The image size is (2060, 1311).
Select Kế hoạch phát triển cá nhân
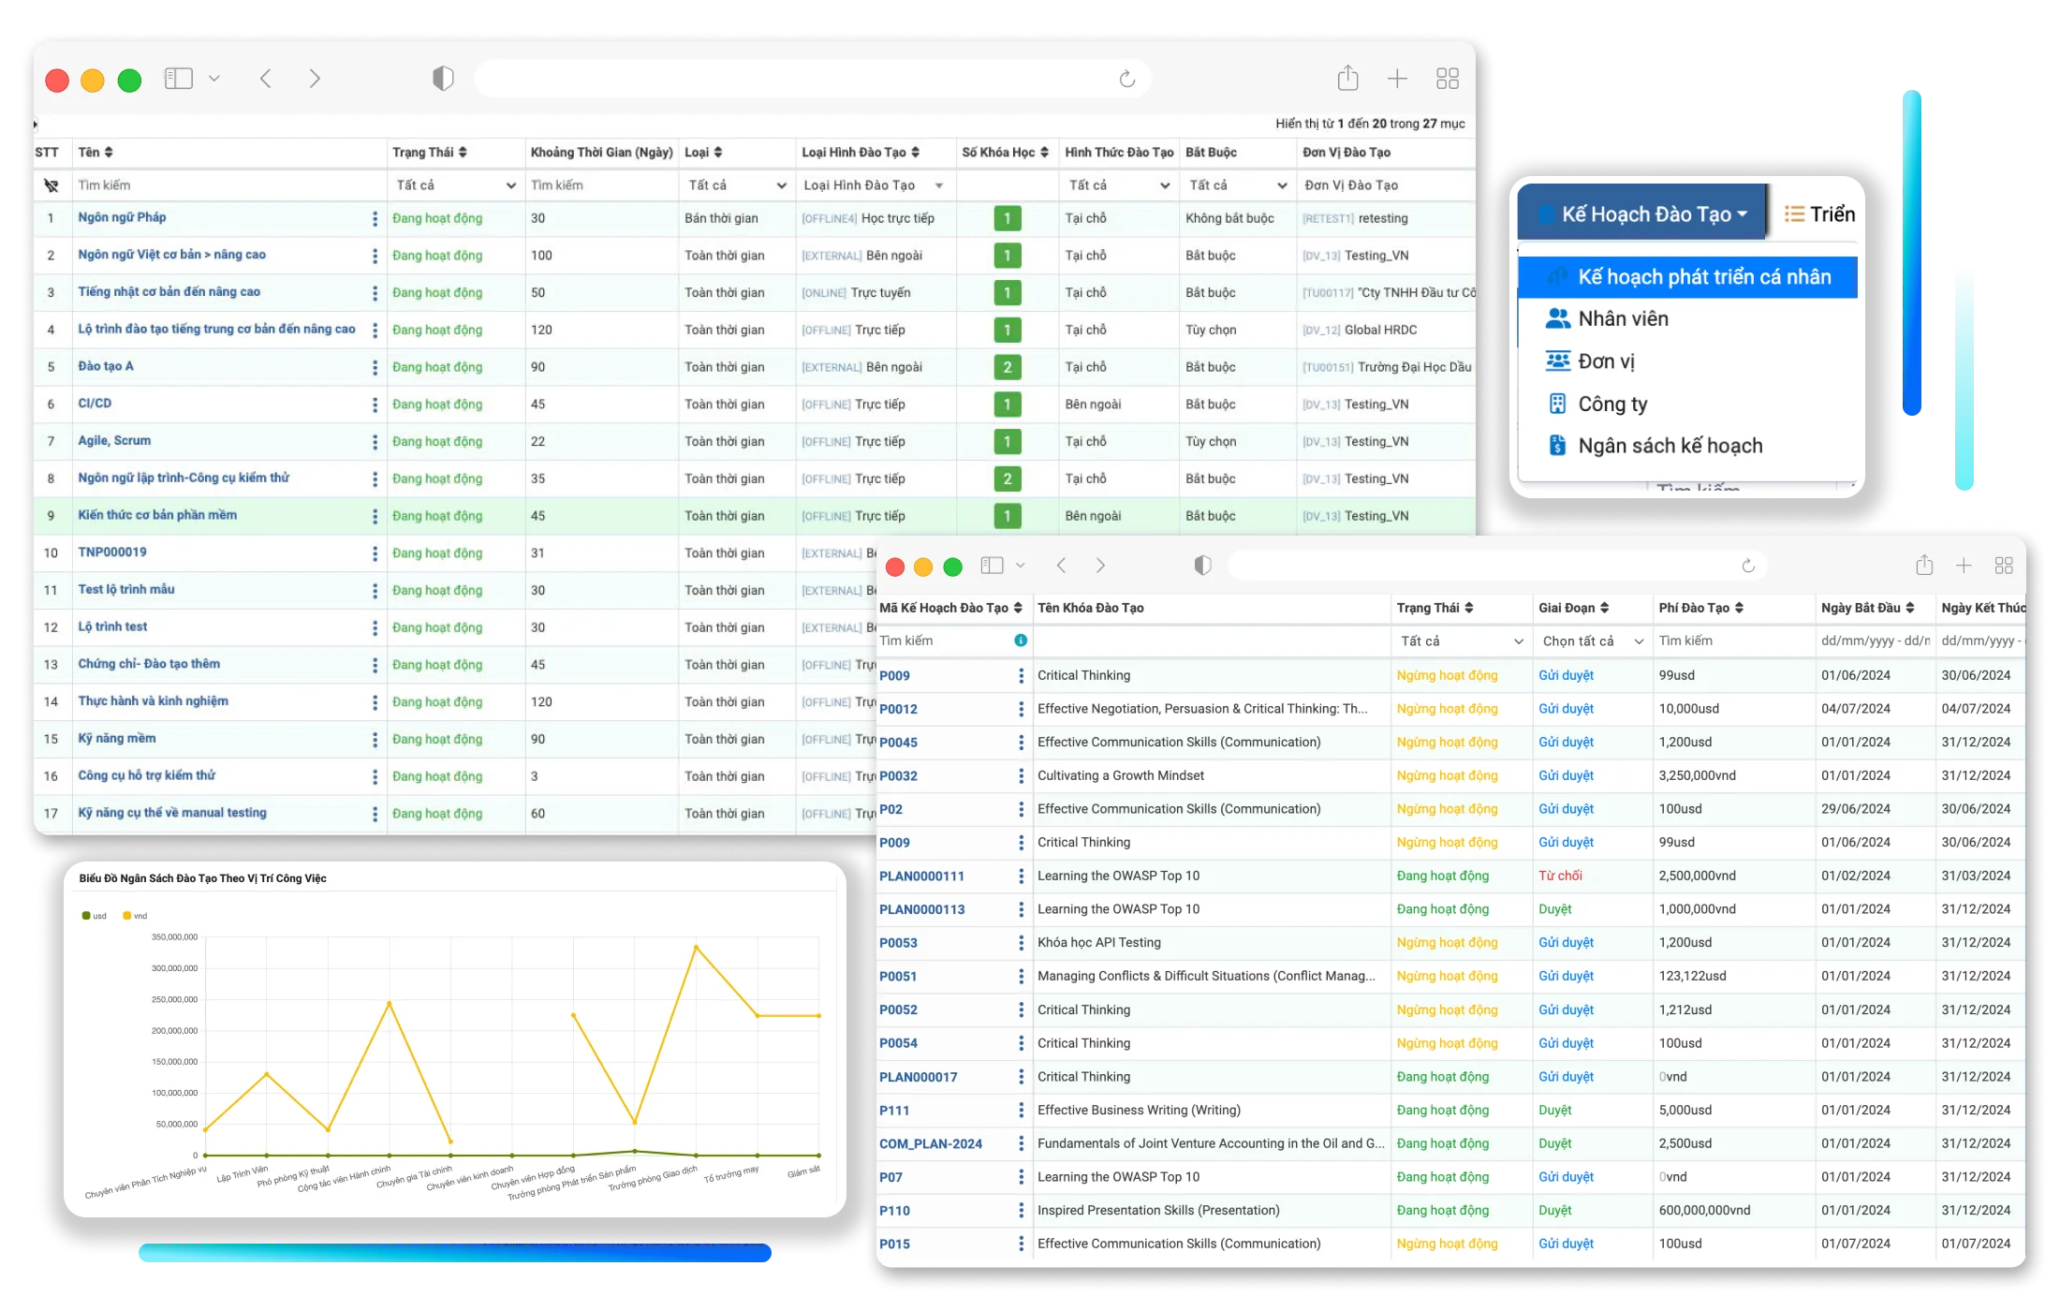point(1687,277)
